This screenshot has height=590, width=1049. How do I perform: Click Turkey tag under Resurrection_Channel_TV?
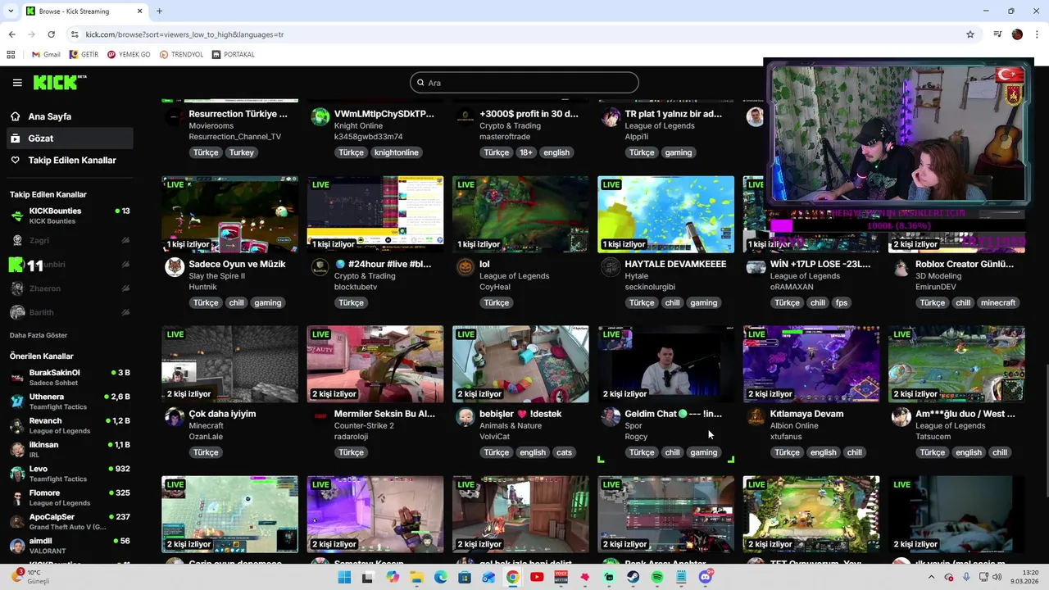coord(242,152)
